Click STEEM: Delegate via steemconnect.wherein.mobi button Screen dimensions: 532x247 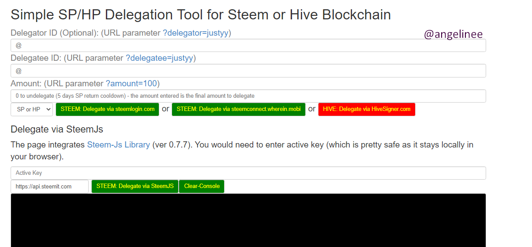pos(239,109)
